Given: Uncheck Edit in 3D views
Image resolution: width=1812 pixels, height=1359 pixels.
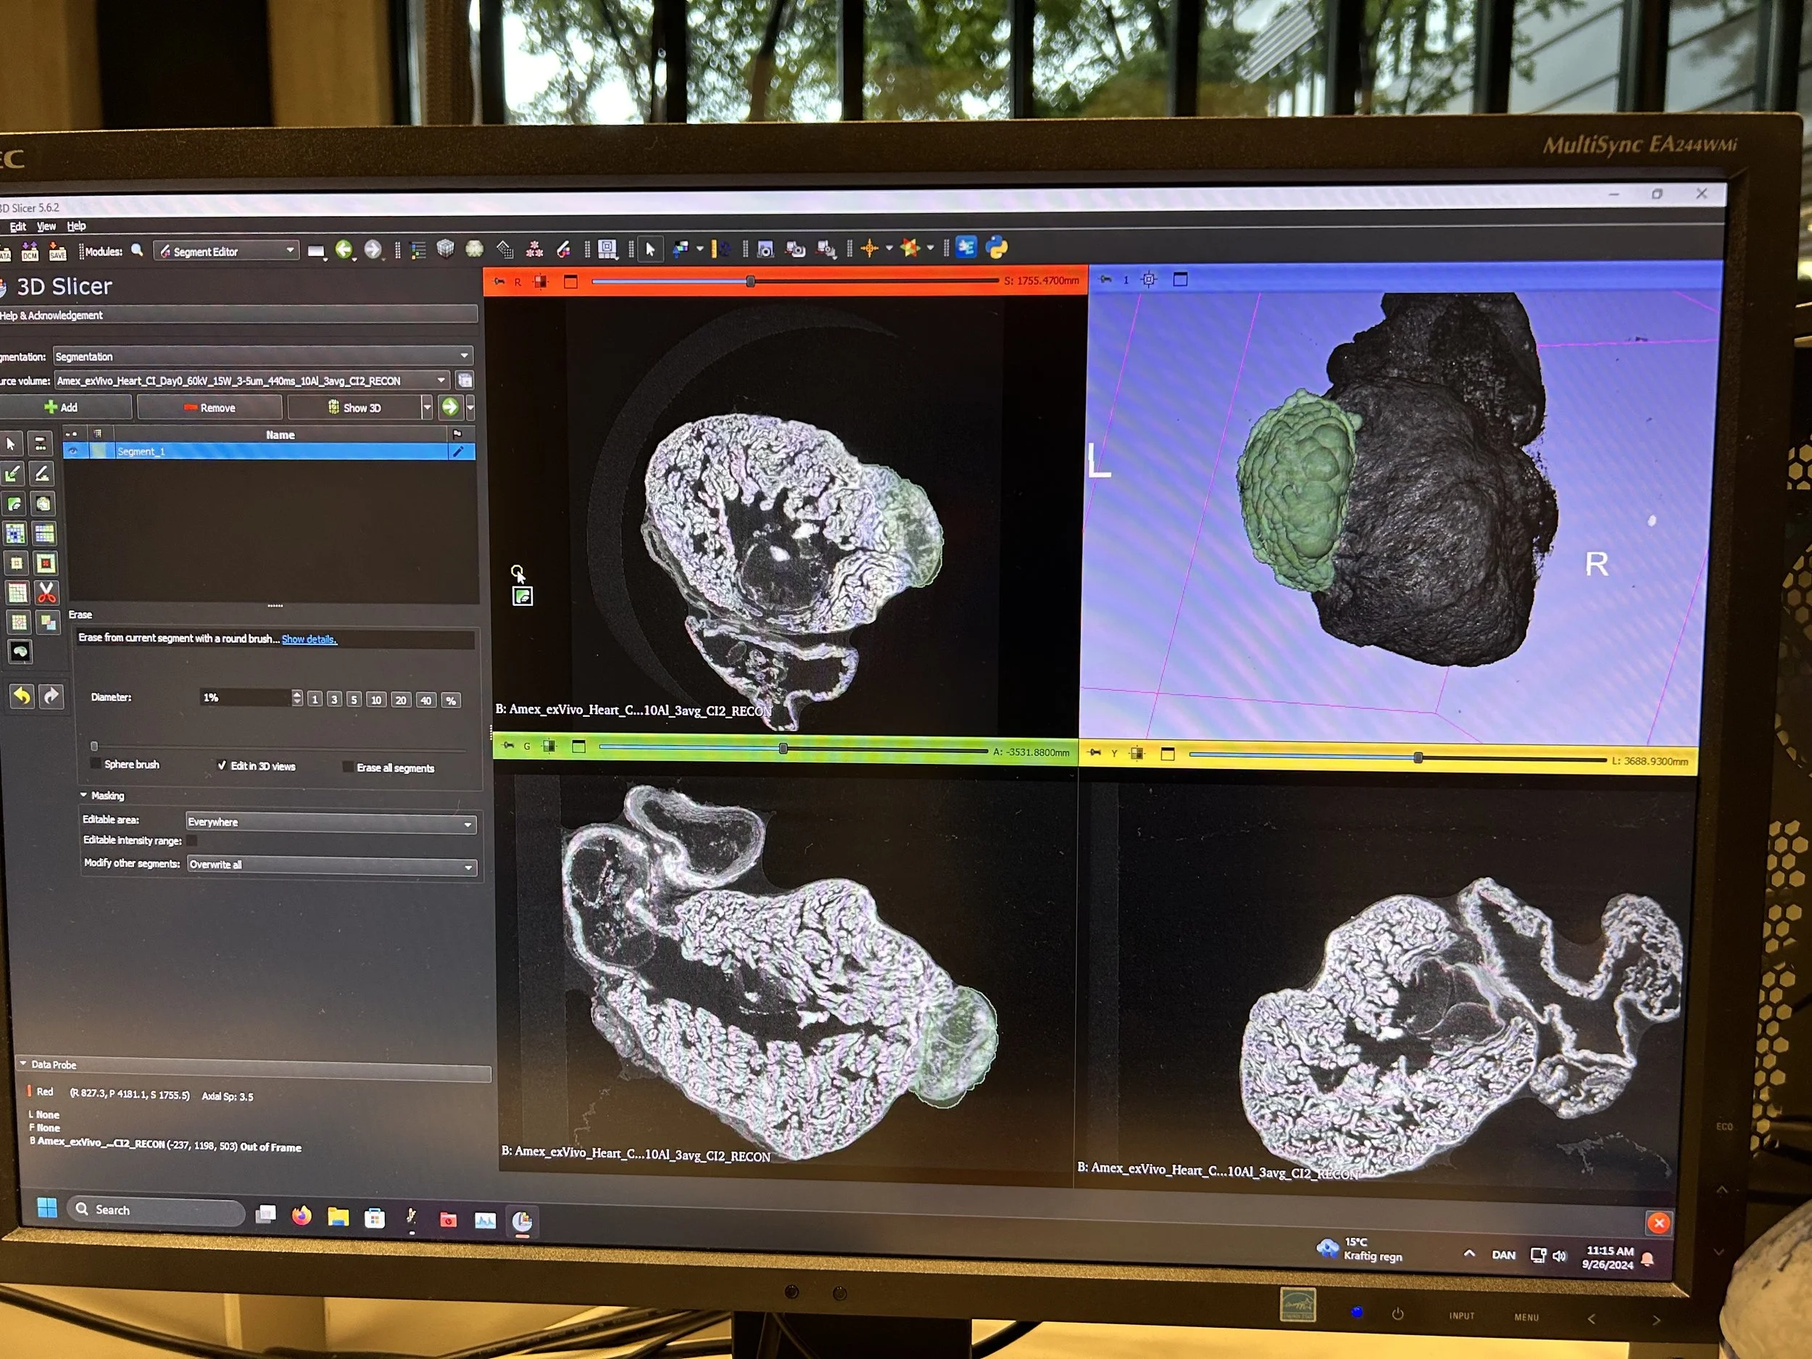Looking at the screenshot, I should click(x=221, y=765).
